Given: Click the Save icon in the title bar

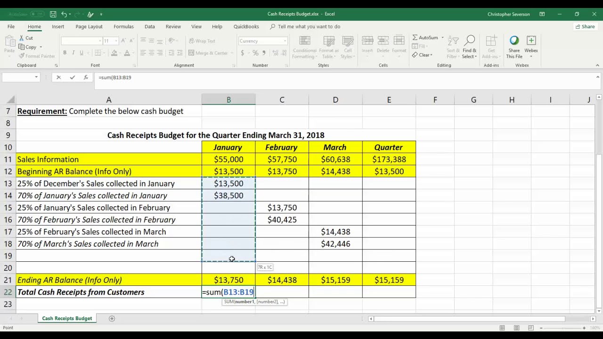Looking at the screenshot, I should click(x=53, y=14).
